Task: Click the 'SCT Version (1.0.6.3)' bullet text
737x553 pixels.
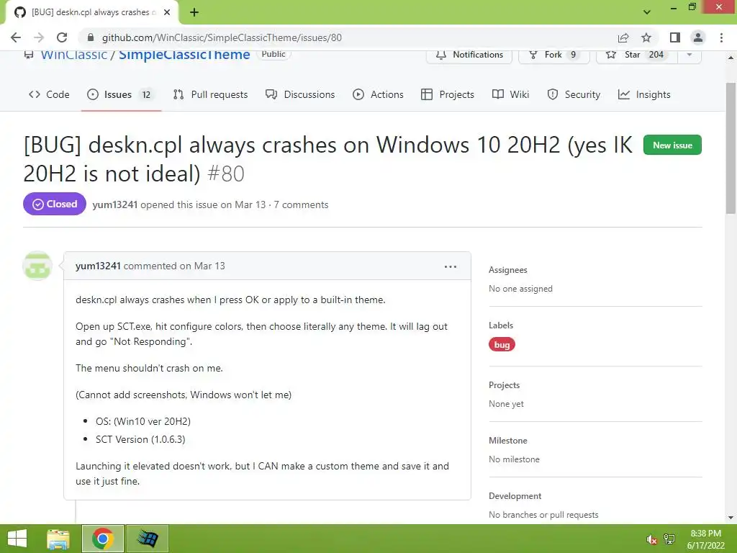Action: 140,439
